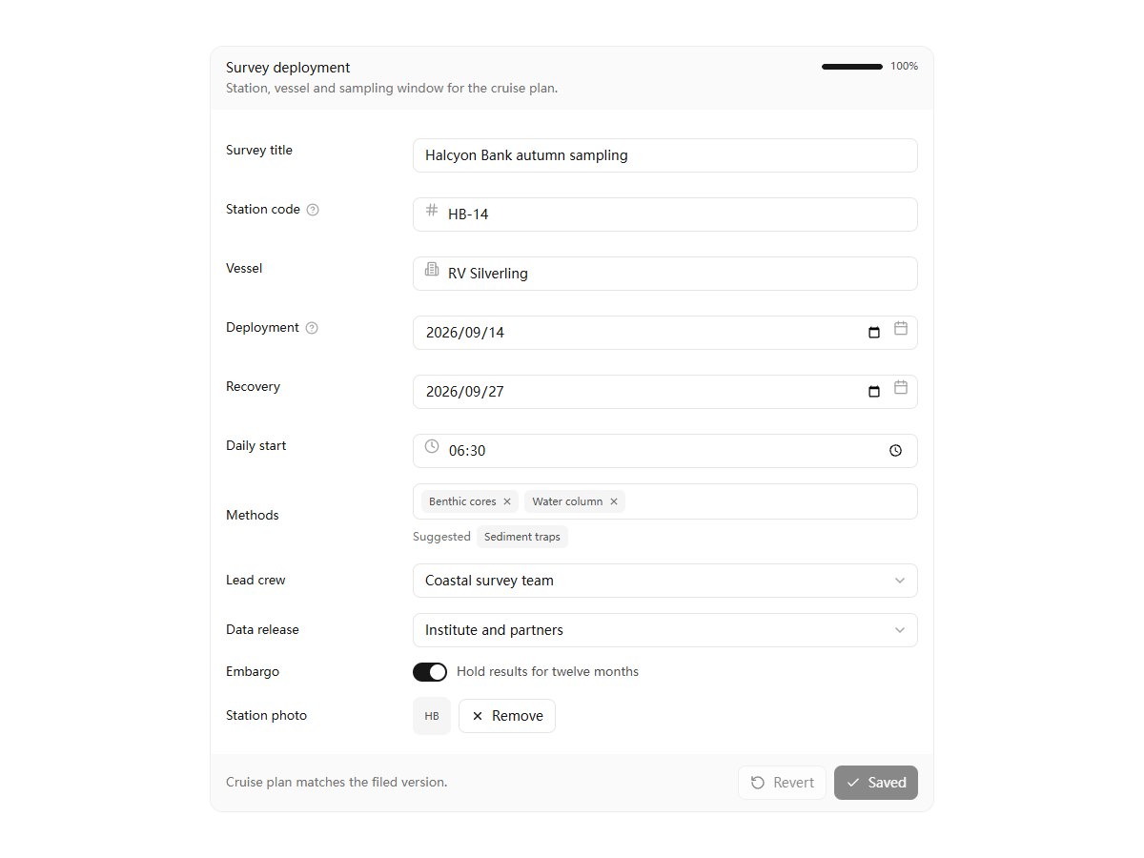
Task: Click the clock icon in Daily start
Action: tap(432, 446)
